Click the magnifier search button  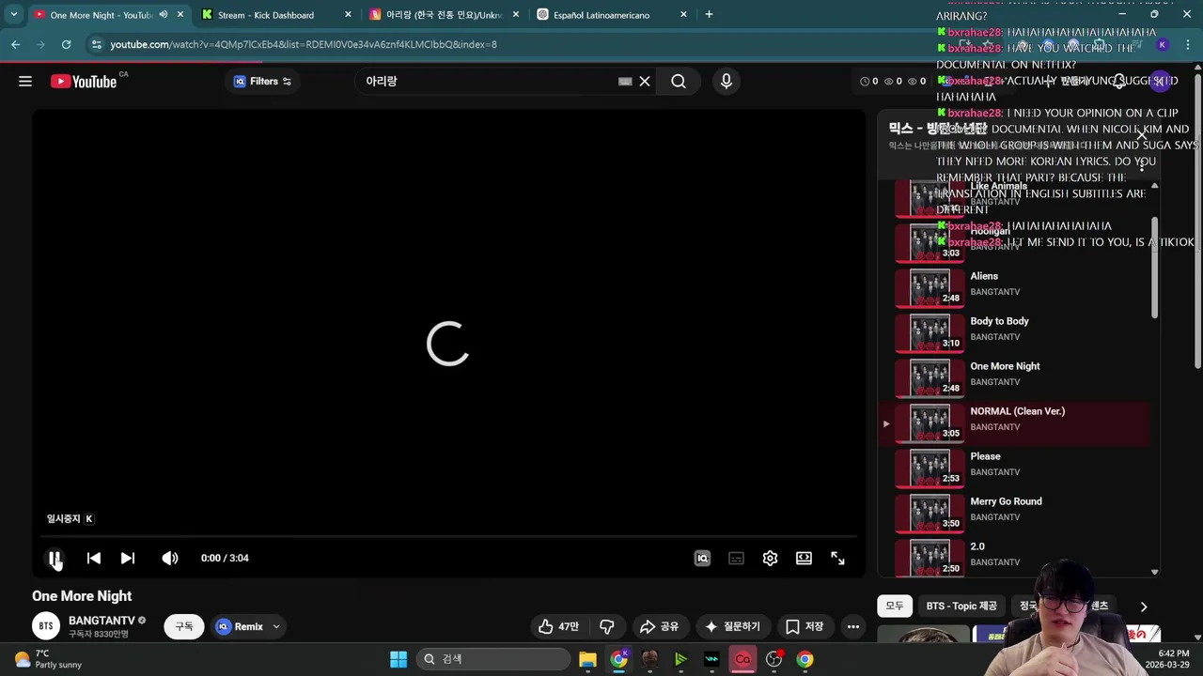679,82
